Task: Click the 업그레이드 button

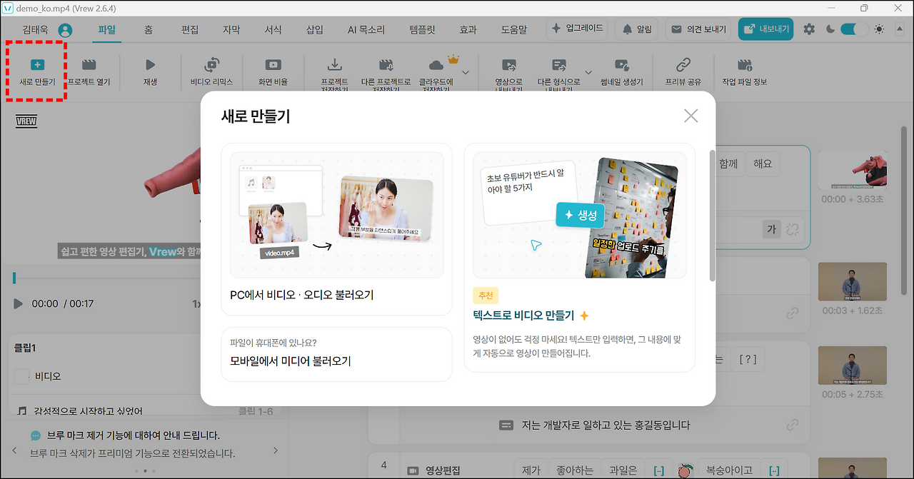Action: point(577,29)
